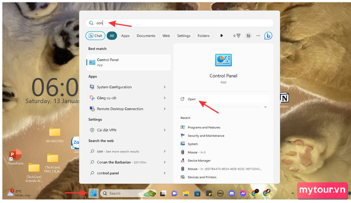Switch to the Folders filter tab
Screen dimensions: 351x203
pyautogui.click(x=204, y=36)
